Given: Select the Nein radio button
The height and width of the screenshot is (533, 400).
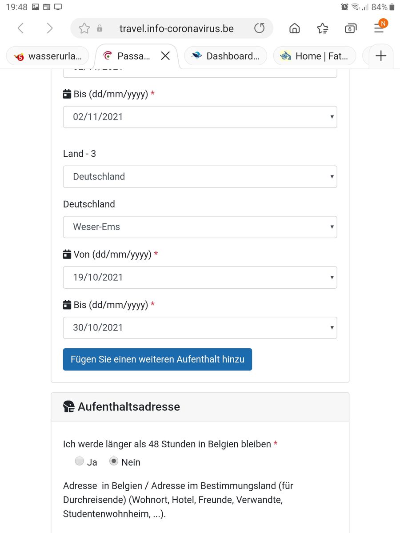Looking at the screenshot, I should pyautogui.click(x=114, y=461).
